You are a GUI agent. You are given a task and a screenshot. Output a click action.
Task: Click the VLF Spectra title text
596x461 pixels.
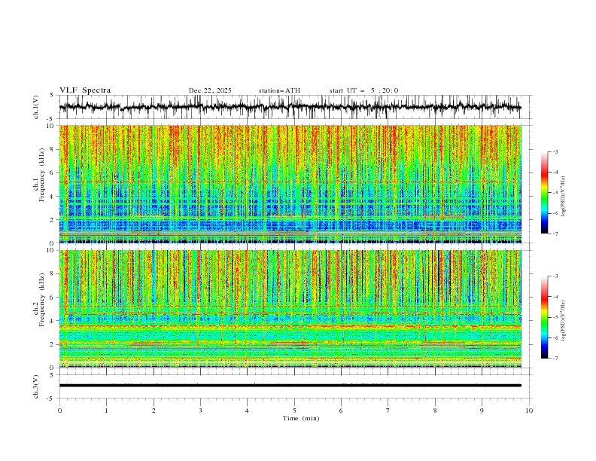coord(85,90)
